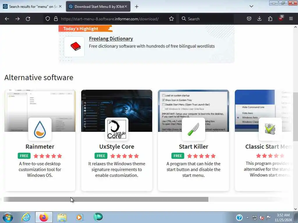Show hidden system tray icons arrow
298x223 pixels.
click(x=247, y=217)
